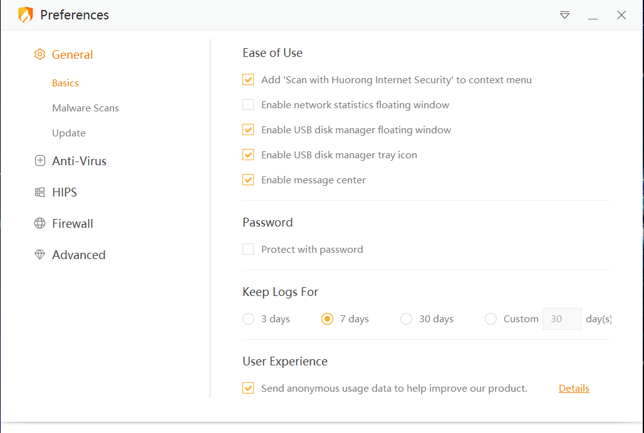This screenshot has width=644, height=433.
Task: Open the title bar dropdown menu triangle
Action: pyautogui.click(x=564, y=15)
